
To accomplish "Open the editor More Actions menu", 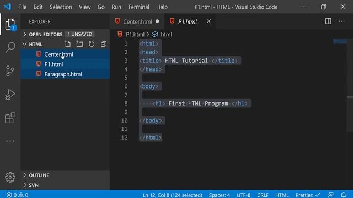I will (x=341, y=21).
